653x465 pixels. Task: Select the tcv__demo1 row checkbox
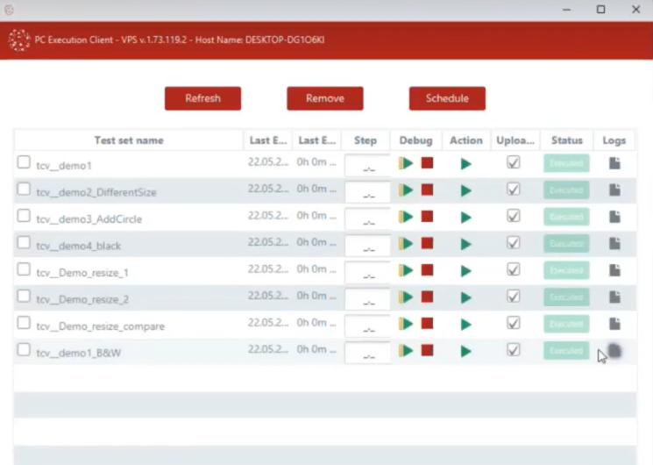24,162
